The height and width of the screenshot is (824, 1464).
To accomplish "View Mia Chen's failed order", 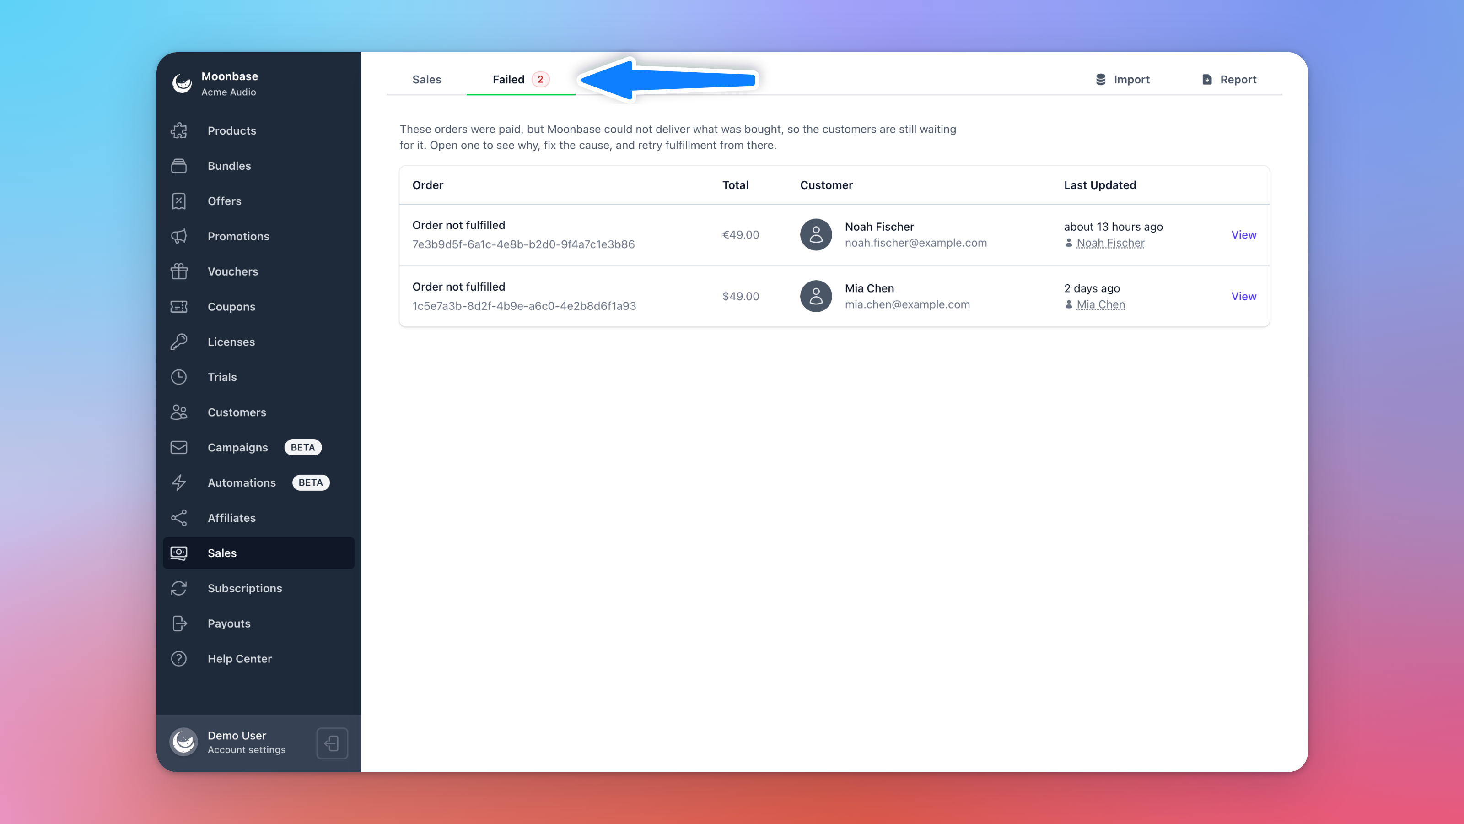I will pyautogui.click(x=1243, y=296).
